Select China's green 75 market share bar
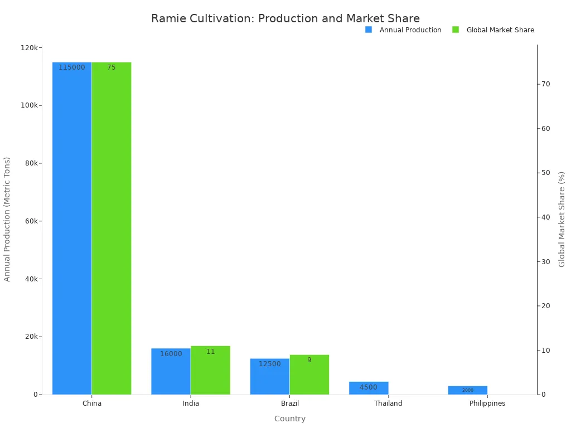 point(112,228)
